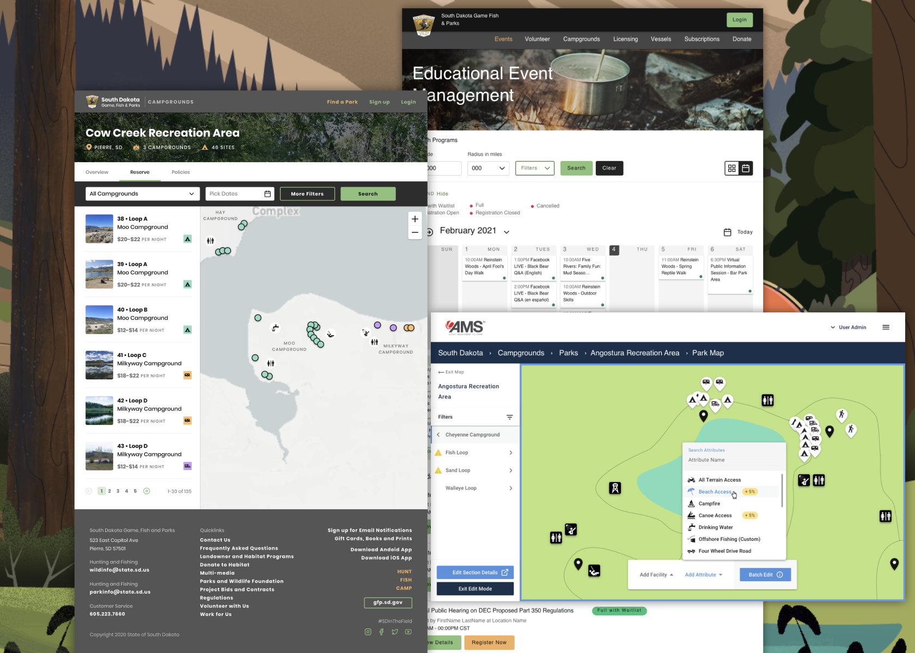Go to page 3 of results

118,491
